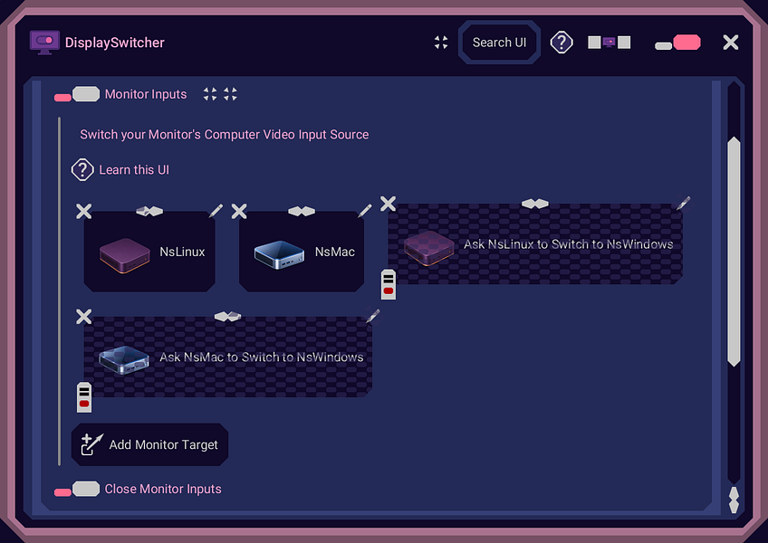Open Search UI
768x543 pixels.
point(499,43)
